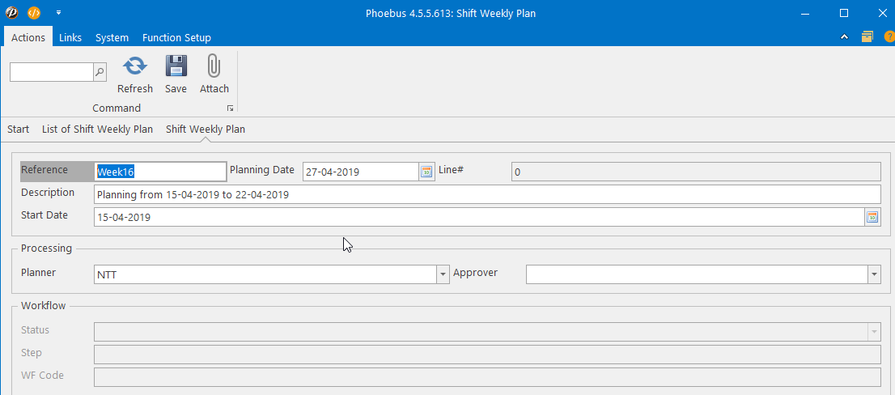This screenshot has width=895, height=395.
Task: Open the quick access toolbar dropdown arrow
Action: click(x=58, y=13)
